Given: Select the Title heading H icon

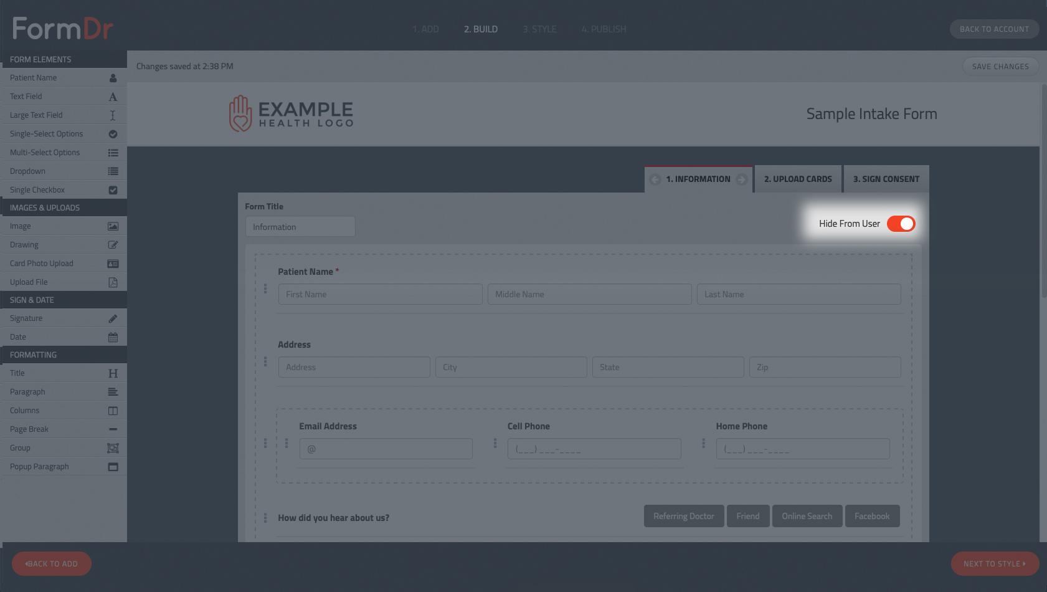Looking at the screenshot, I should (113, 373).
